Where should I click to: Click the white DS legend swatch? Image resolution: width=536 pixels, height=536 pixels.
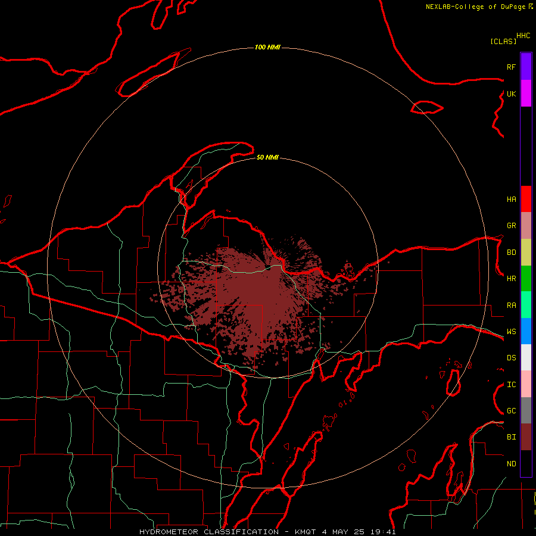[526, 357]
